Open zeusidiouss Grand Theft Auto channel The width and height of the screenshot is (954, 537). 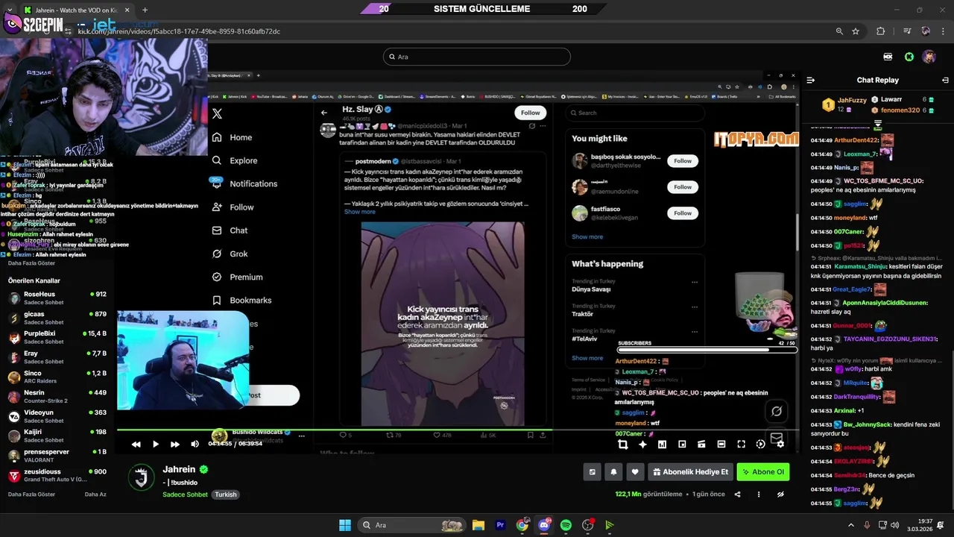click(57, 475)
